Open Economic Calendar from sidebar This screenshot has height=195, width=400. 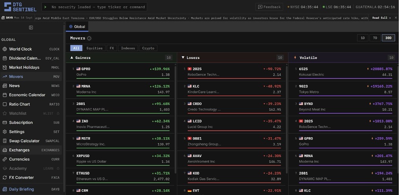tap(31, 95)
